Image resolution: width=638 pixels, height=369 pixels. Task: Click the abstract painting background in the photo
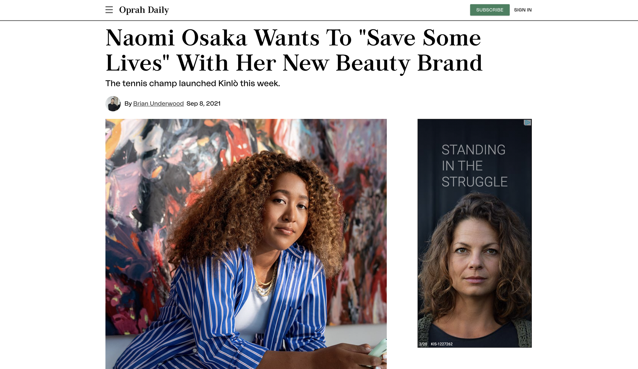coord(153,179)
